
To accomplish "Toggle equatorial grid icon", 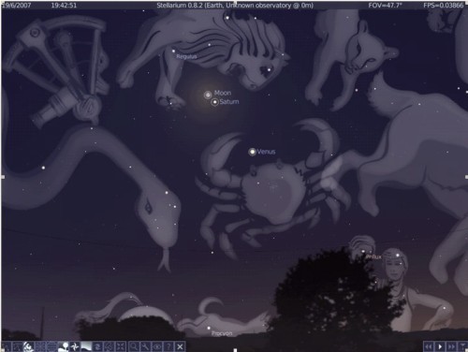I will (52, 346).
